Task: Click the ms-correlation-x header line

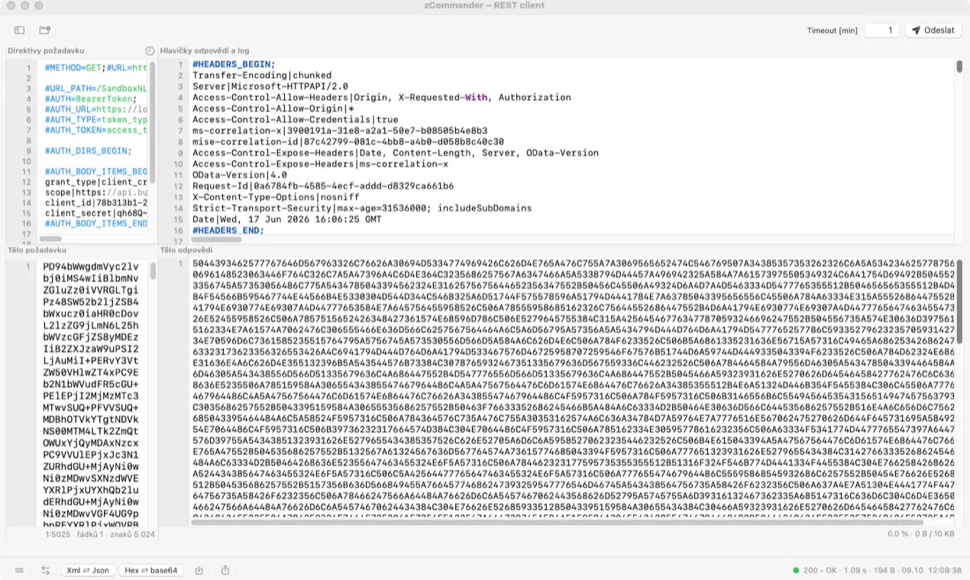Action: (x=340, y=130)
